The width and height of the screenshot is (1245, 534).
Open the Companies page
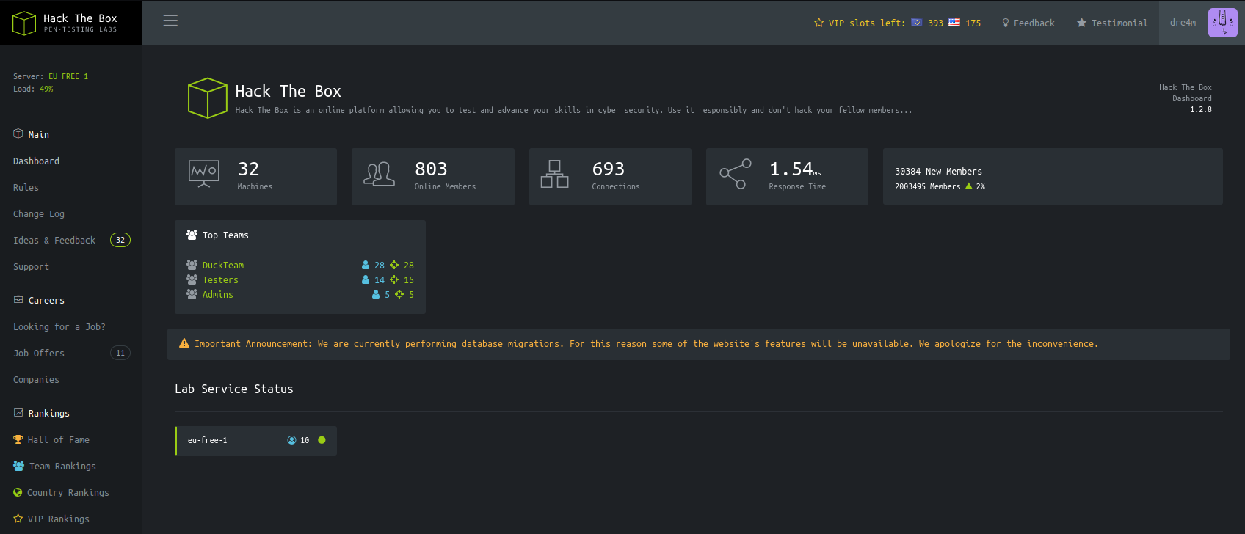tap(36, 379)
